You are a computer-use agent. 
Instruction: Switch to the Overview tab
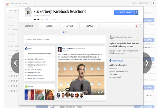click(x=29, y=26)
